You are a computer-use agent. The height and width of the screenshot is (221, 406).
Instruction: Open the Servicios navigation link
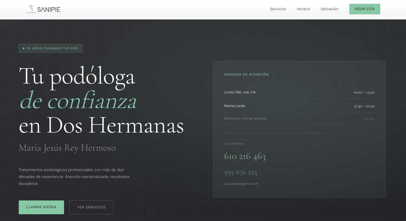click(x=278, y=9)
